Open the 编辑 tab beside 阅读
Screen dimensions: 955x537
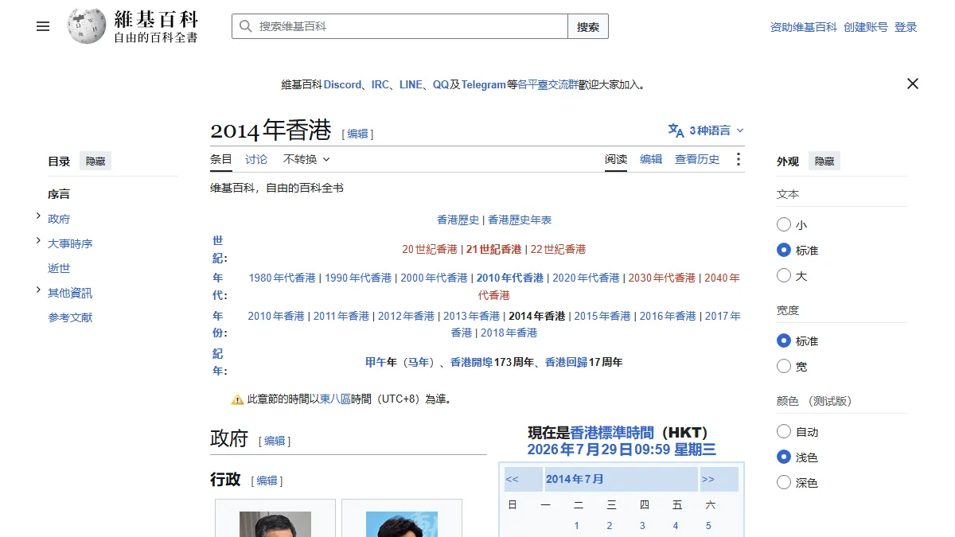coord(651,159)
